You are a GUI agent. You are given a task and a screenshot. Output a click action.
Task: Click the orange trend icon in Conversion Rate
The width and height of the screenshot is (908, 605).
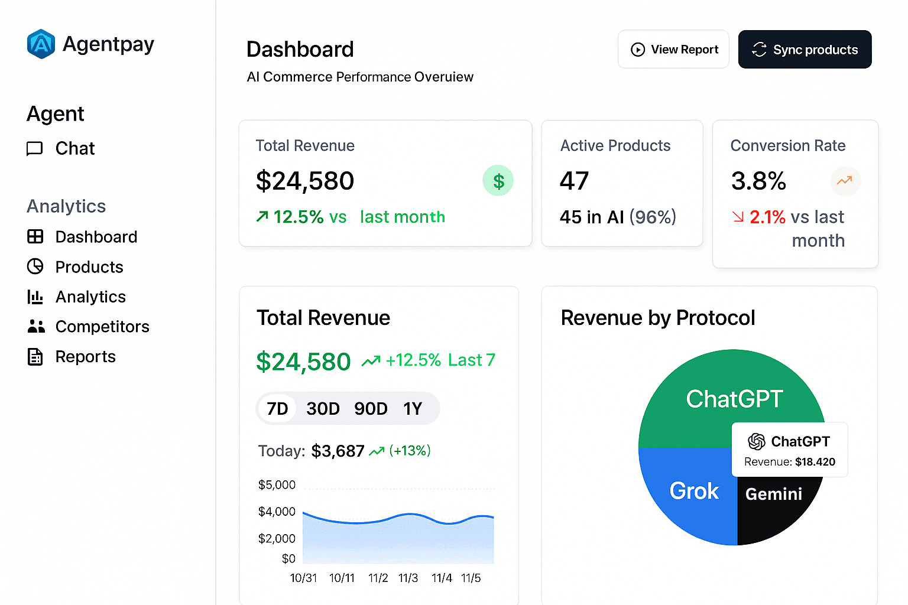pyautogui.click(x=845, y=181)
